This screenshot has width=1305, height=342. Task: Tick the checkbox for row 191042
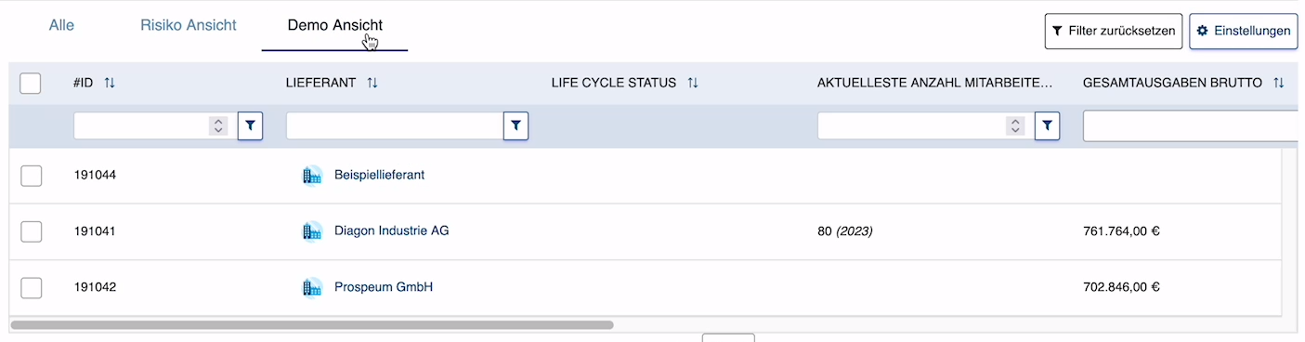click(31, 287)
